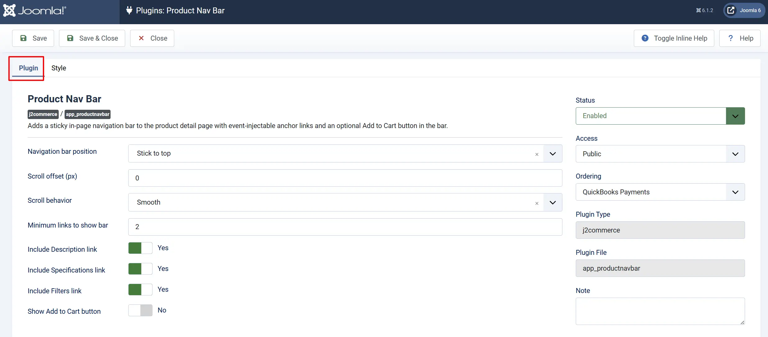This screenshot has width=768, height=337.
Task: Click the Note text area
Action: pyautogui.click(x=660, y=311)
